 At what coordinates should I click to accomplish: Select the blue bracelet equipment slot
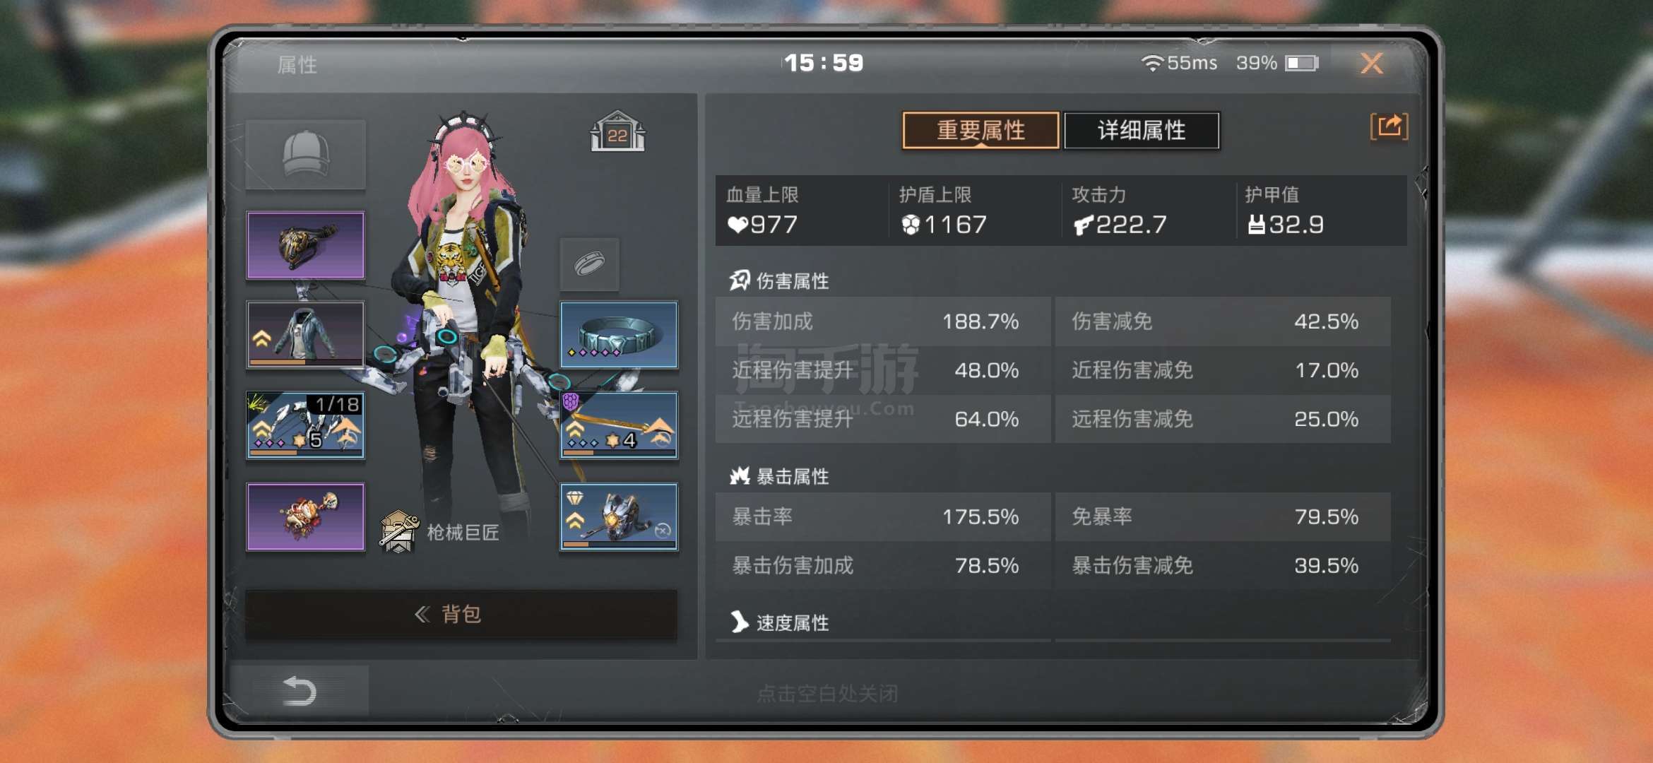(x=619, y=335)
